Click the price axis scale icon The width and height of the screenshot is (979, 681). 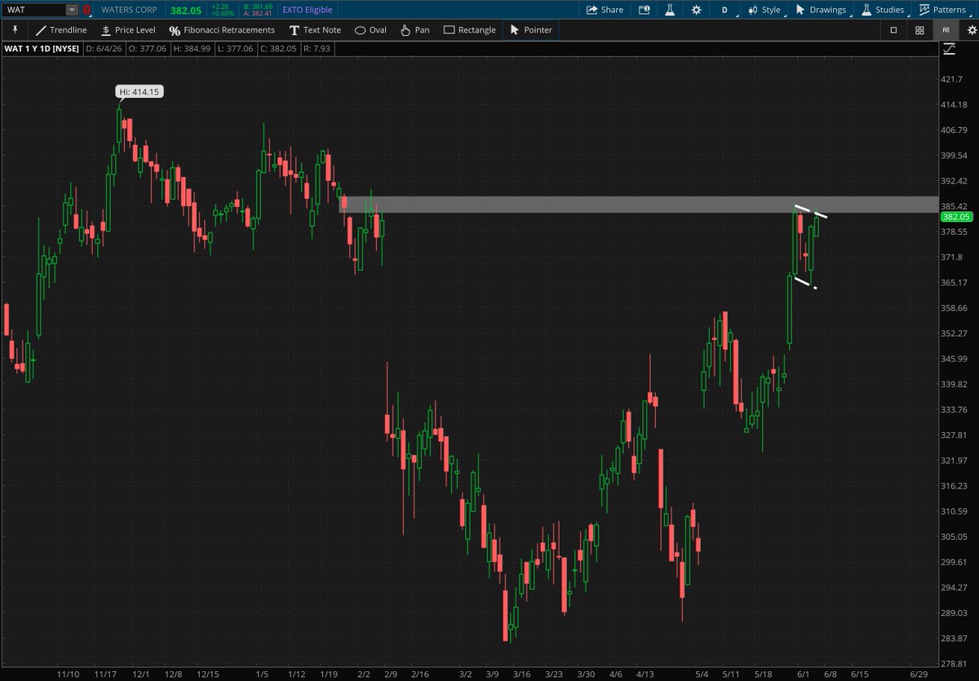(x=949, y=49)
